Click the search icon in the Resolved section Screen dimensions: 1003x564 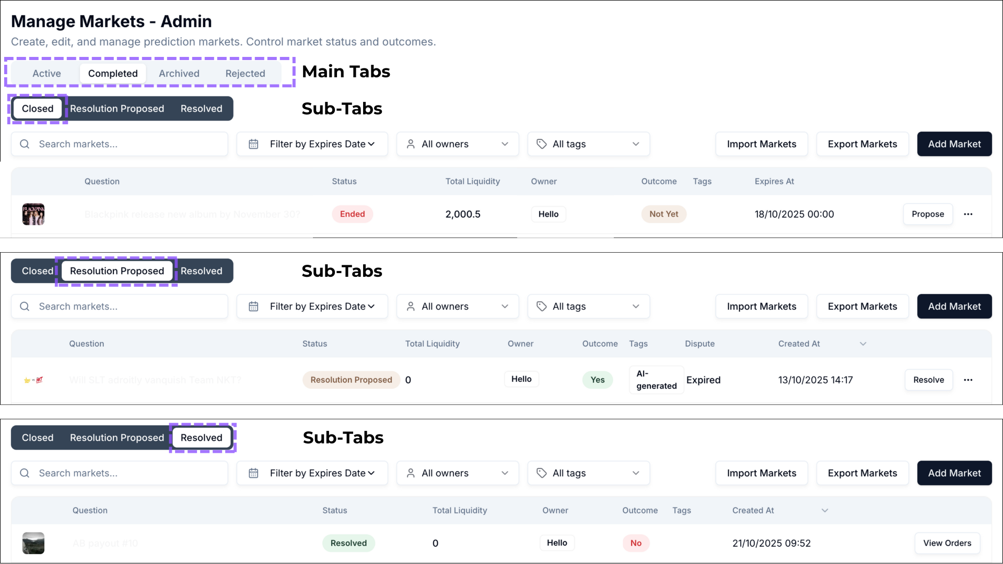click(x=25, y=473)
